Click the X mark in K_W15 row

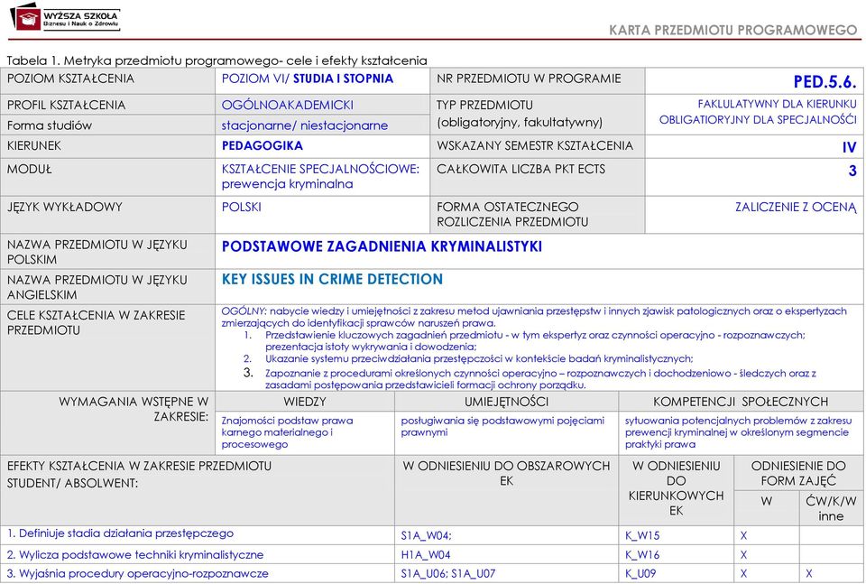(743, 535)
